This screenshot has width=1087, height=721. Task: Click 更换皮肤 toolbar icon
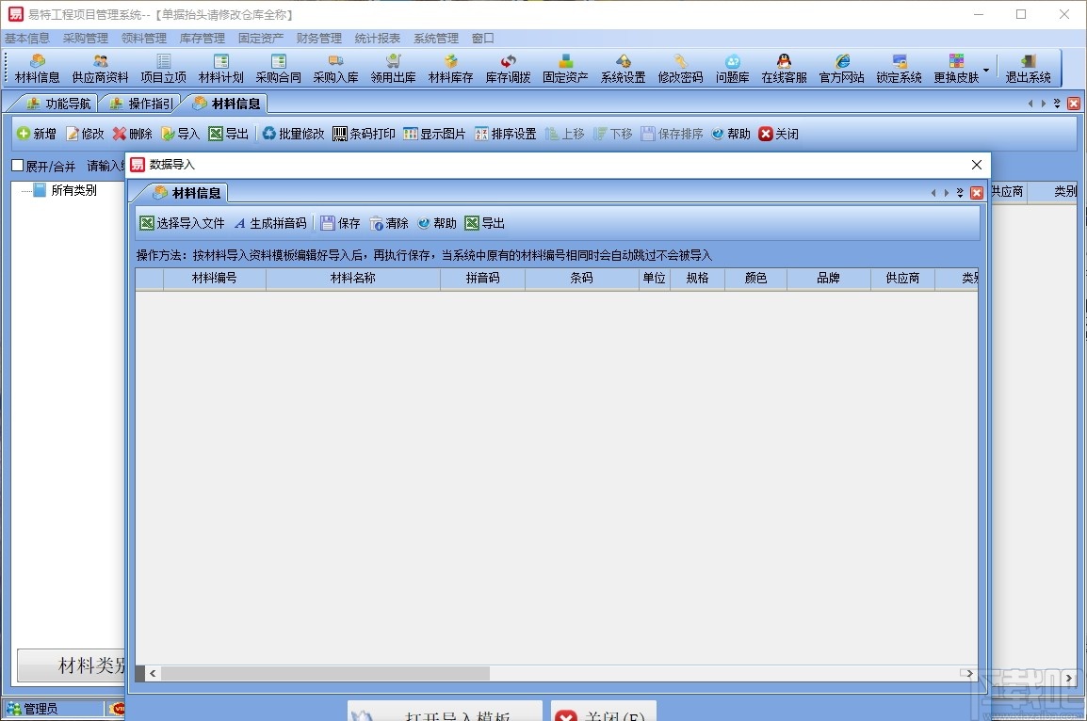coord(957,69)
